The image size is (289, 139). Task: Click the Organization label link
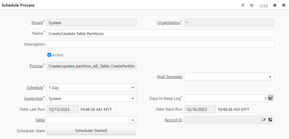coord(169,23)
